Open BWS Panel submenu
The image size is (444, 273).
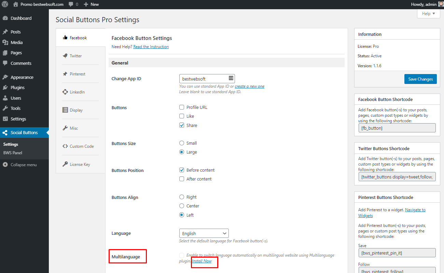click(13, 153)
